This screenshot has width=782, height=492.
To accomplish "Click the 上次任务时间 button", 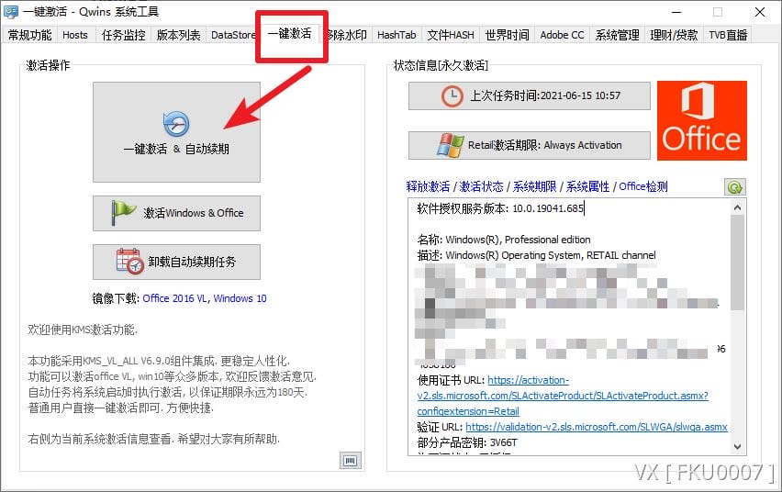I will point(530,95).
